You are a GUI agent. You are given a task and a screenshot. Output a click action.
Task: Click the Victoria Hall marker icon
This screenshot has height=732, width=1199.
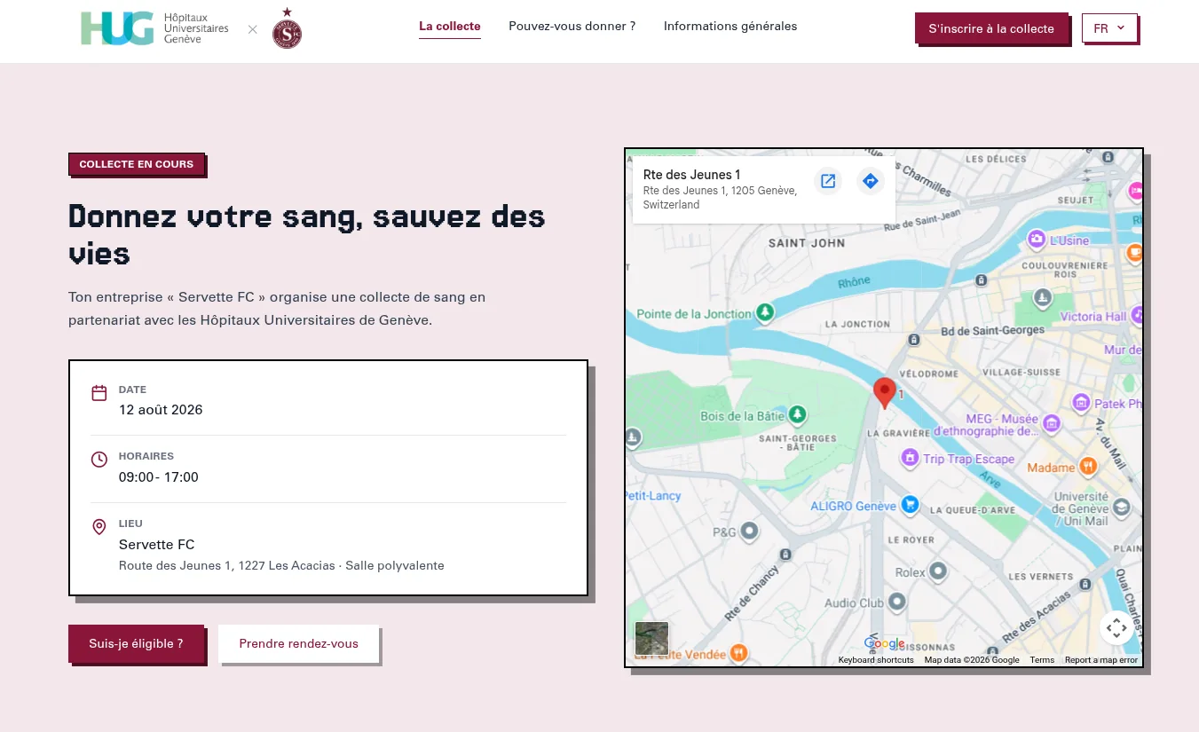pos(1139,316)
